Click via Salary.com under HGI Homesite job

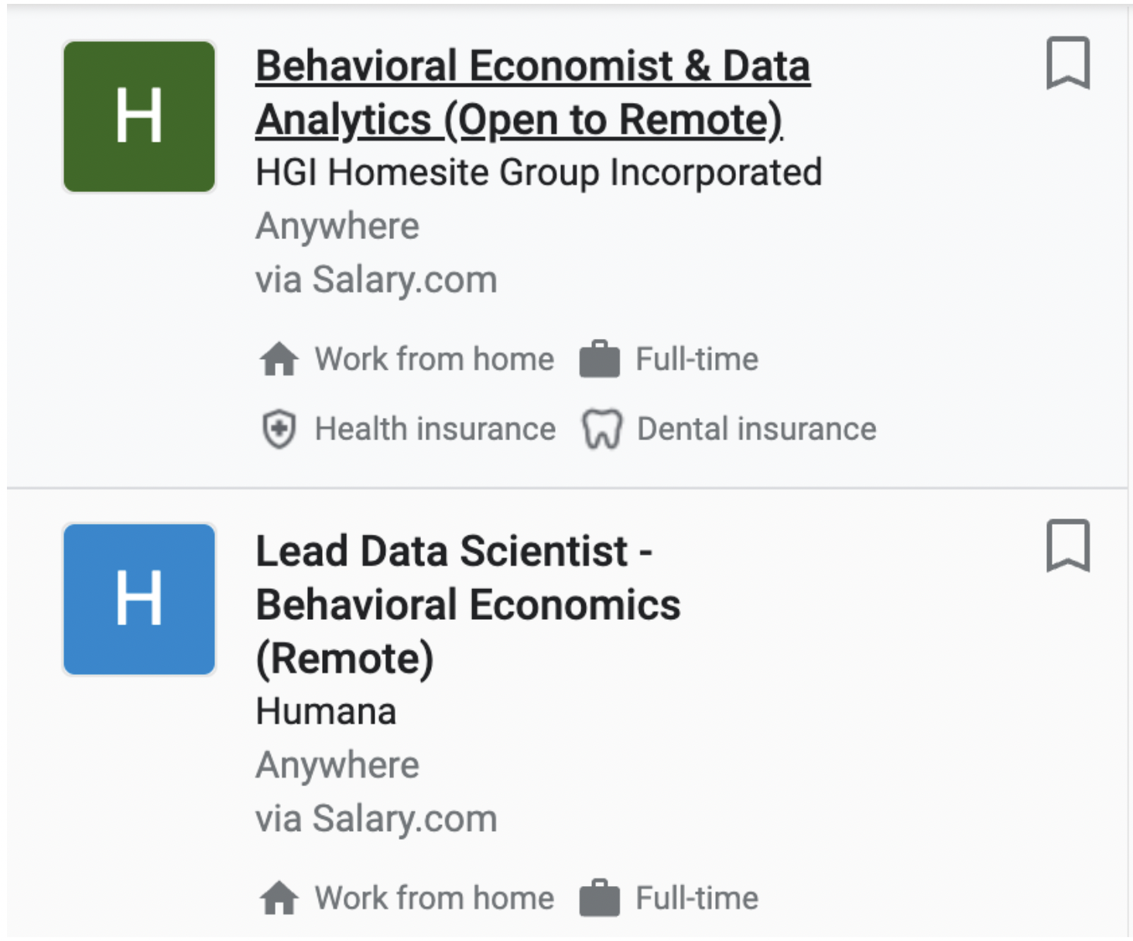pyautogui.click(x=376, y=280)
